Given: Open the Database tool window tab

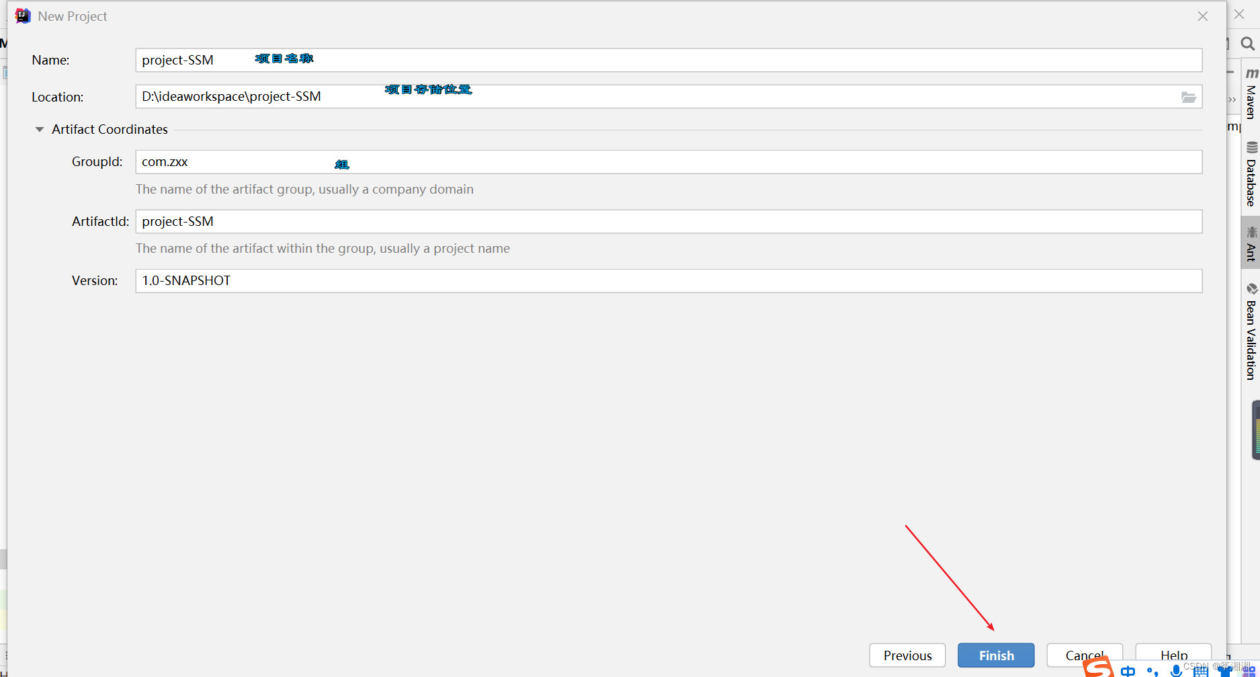Looking at the screenshot, I should tap(1251, 174).
